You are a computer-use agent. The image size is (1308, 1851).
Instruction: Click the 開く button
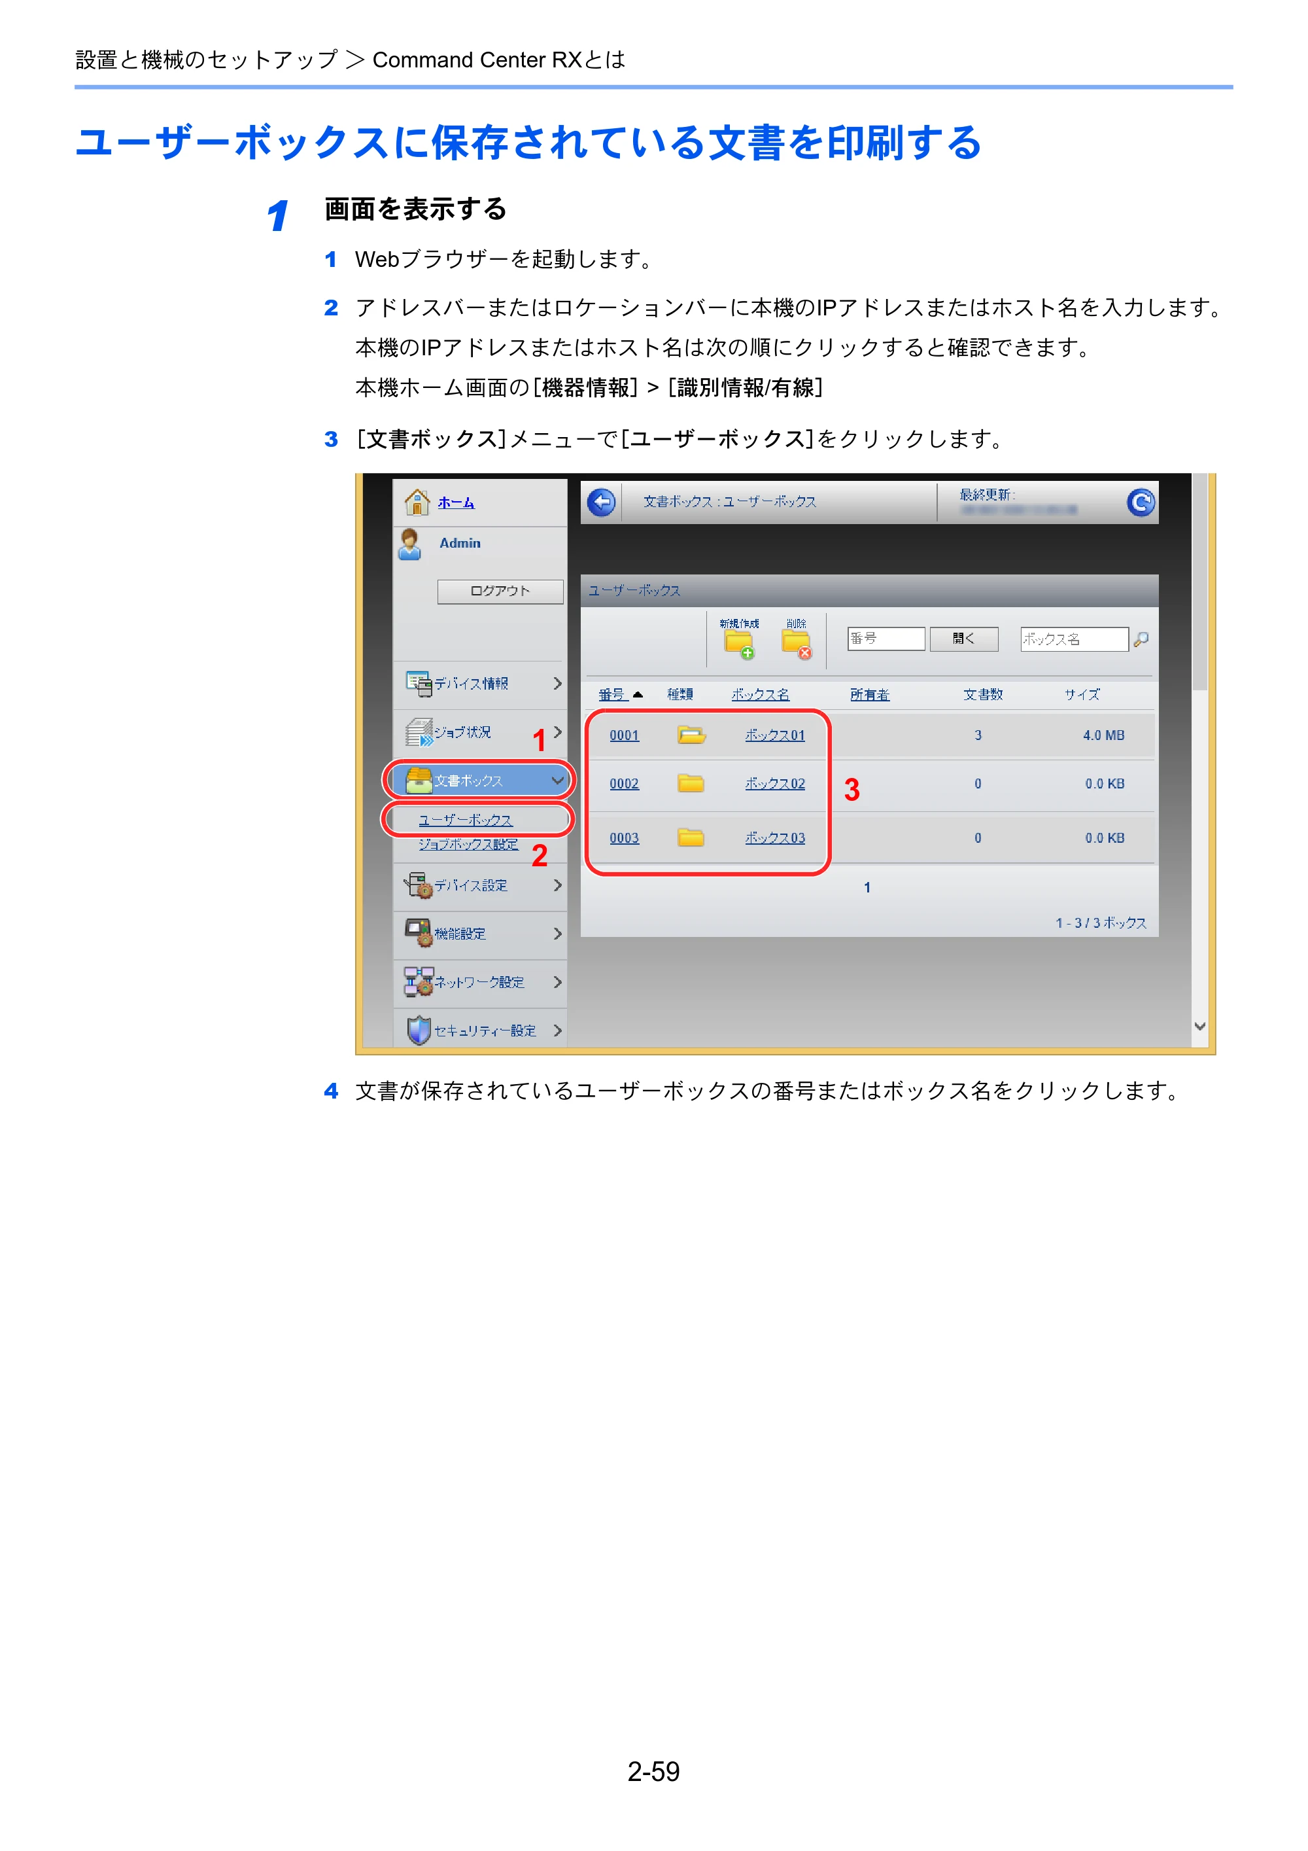964,639
